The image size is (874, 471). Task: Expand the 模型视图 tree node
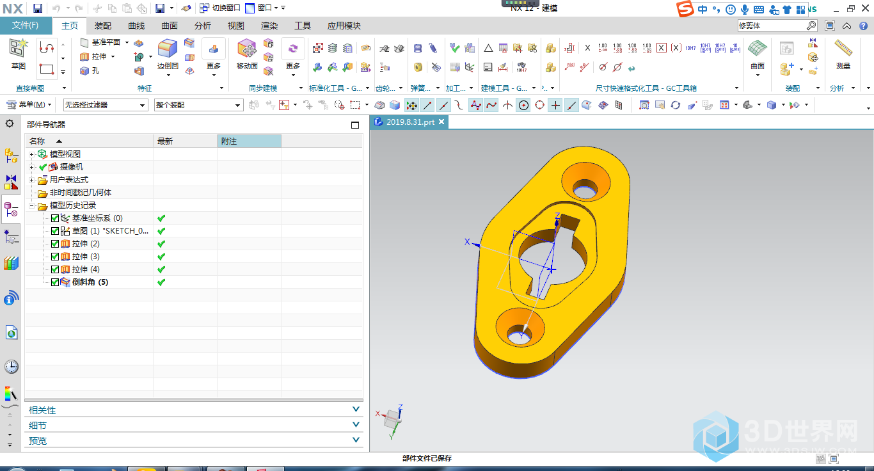pyautogui.click(x=32, y=154)
